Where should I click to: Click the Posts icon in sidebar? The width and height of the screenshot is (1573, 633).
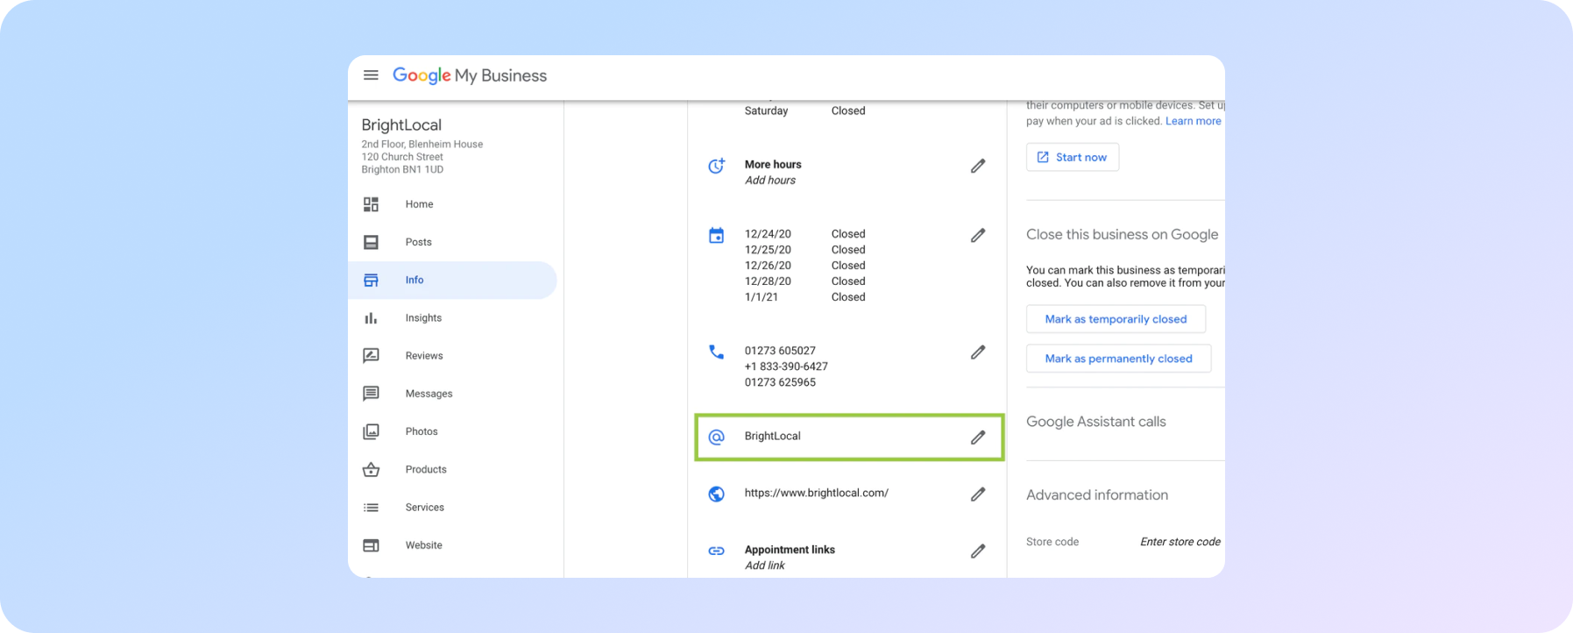pos(371,242)
